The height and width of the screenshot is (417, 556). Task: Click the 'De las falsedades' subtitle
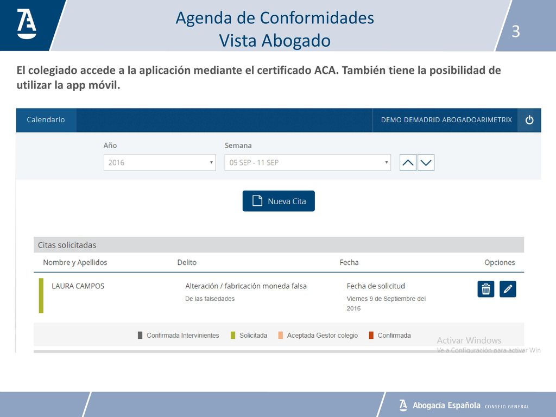click(x=210, y=299)
